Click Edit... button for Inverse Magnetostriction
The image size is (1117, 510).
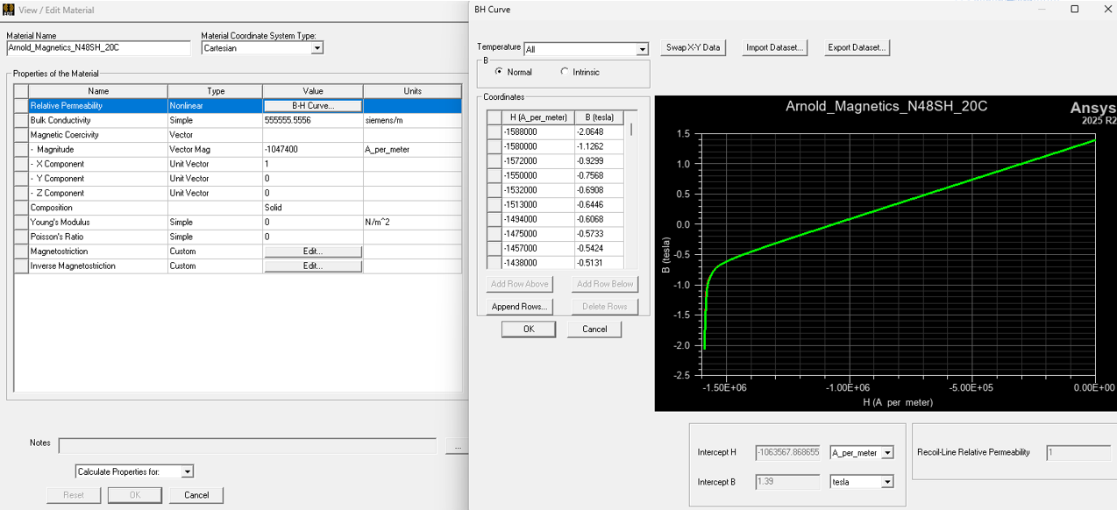(x=313, y=266)
